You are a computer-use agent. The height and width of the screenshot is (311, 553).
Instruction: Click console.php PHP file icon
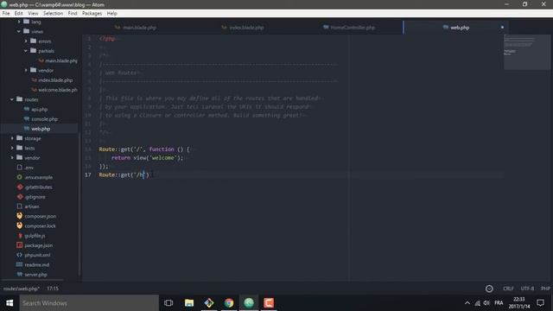tap(27, 119)
